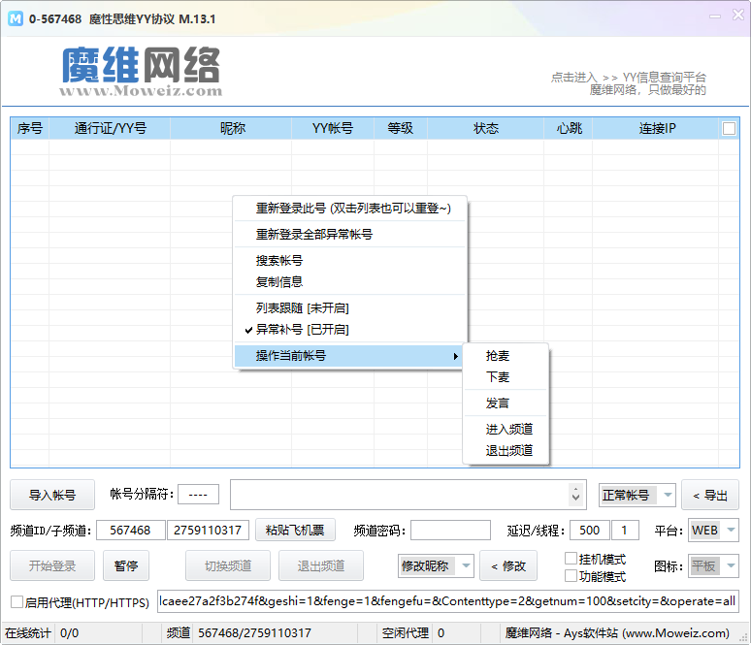The width and height of the screenshot is (751, 645).
Task: Click the account text area spinner arrows
Action: click(575, 495)
